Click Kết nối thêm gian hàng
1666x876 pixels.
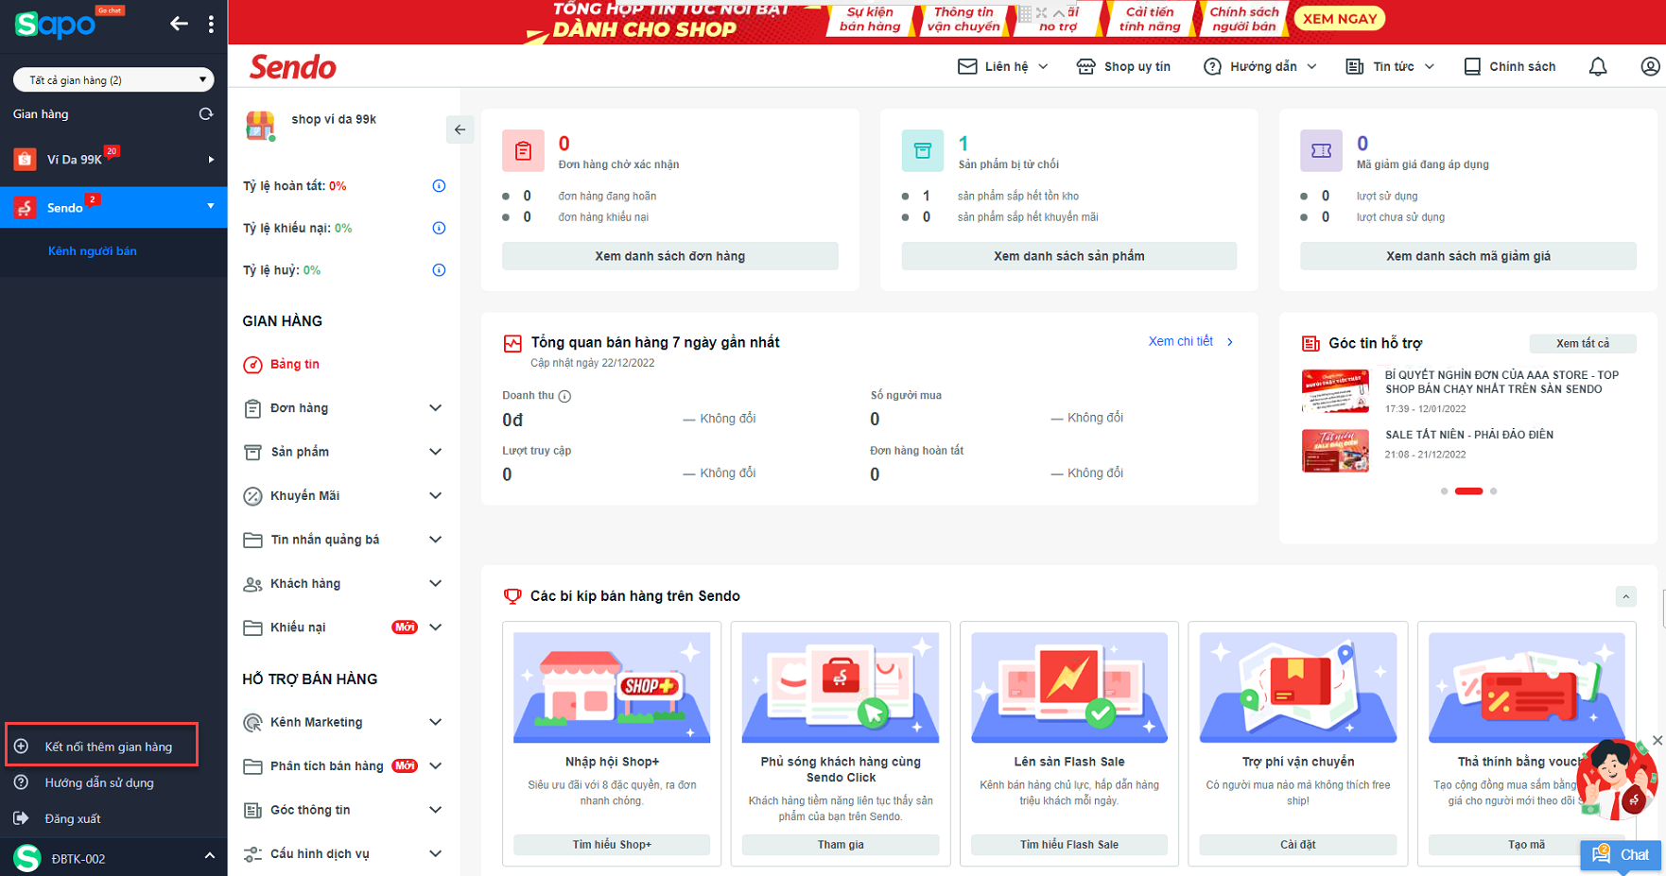102,746
